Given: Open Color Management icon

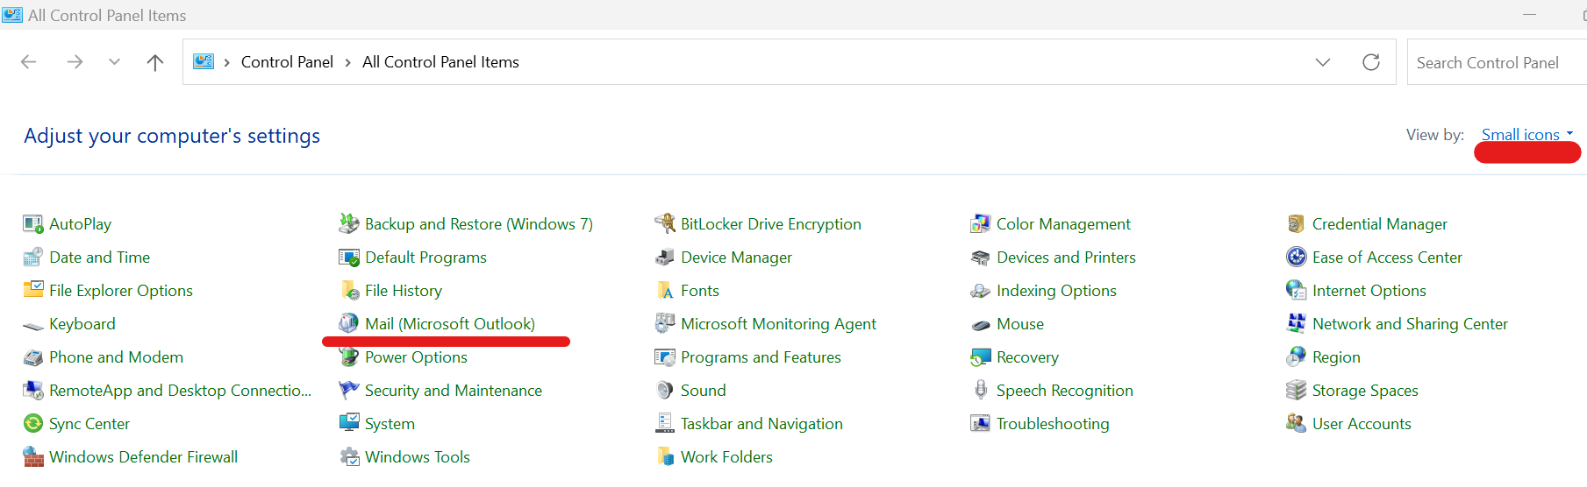Looking at the screenshot, I should 981,224.
